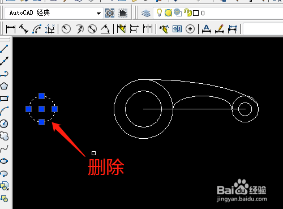Click the Insert Block icon

(x=4, y=186)
